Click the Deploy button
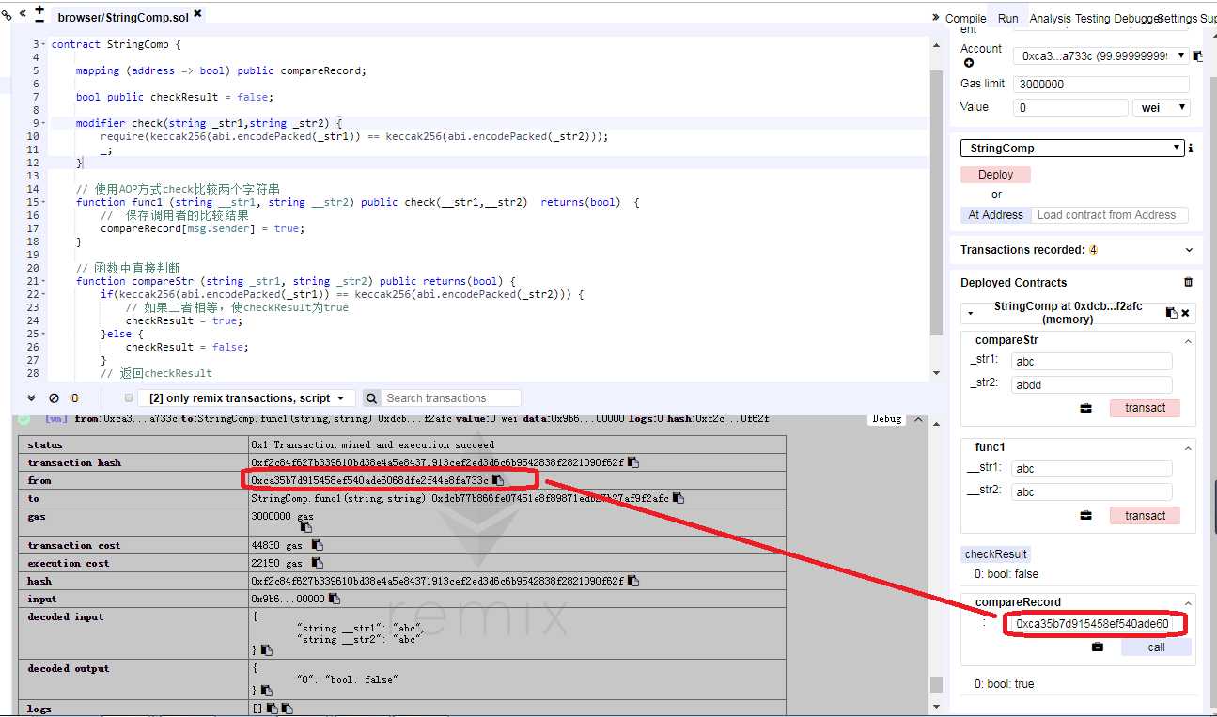 tap(995, 175)
